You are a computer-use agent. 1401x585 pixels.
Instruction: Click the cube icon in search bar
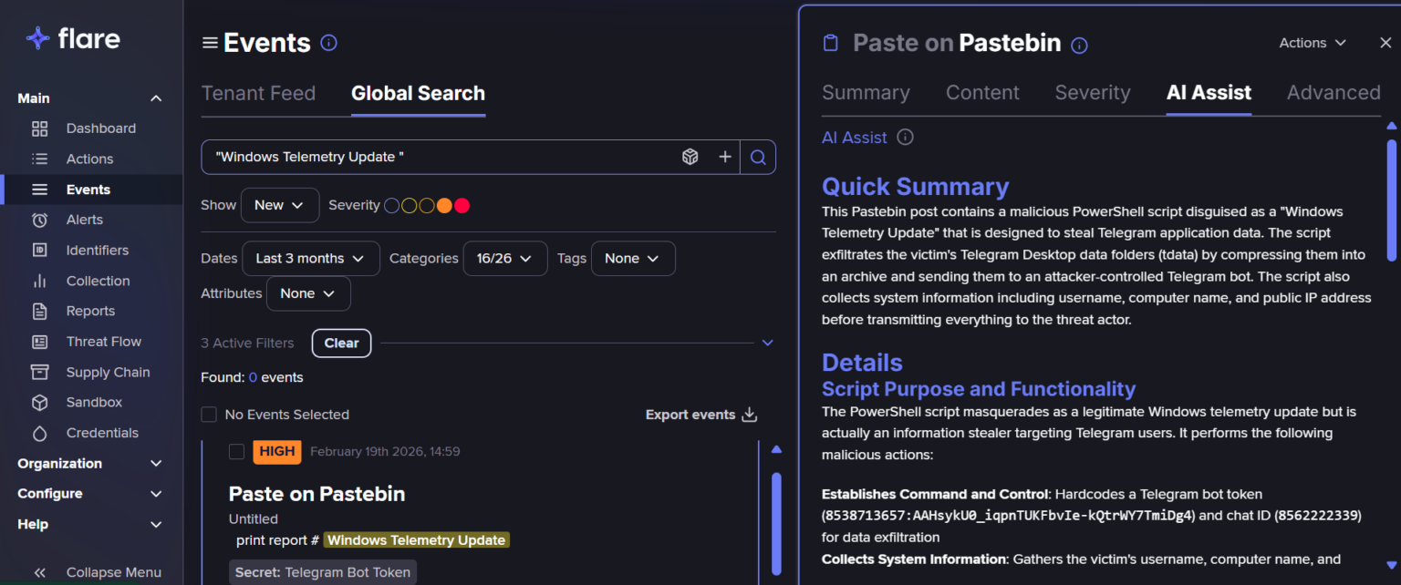coord(690,157)
